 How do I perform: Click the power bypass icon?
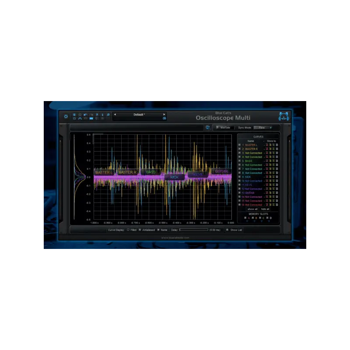(66, 116)
